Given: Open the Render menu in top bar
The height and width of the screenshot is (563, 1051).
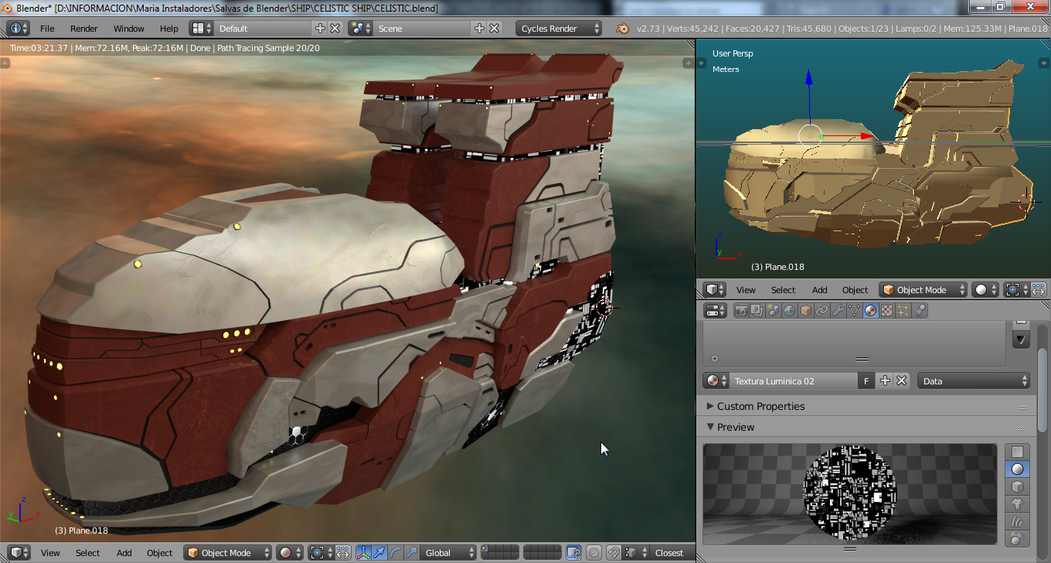Looking at the screenshot, I should point(83,29).
